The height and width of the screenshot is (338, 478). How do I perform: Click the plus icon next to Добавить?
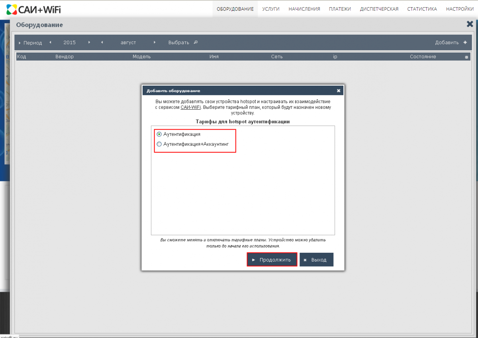pyautogui.click(x=465, y=43)
